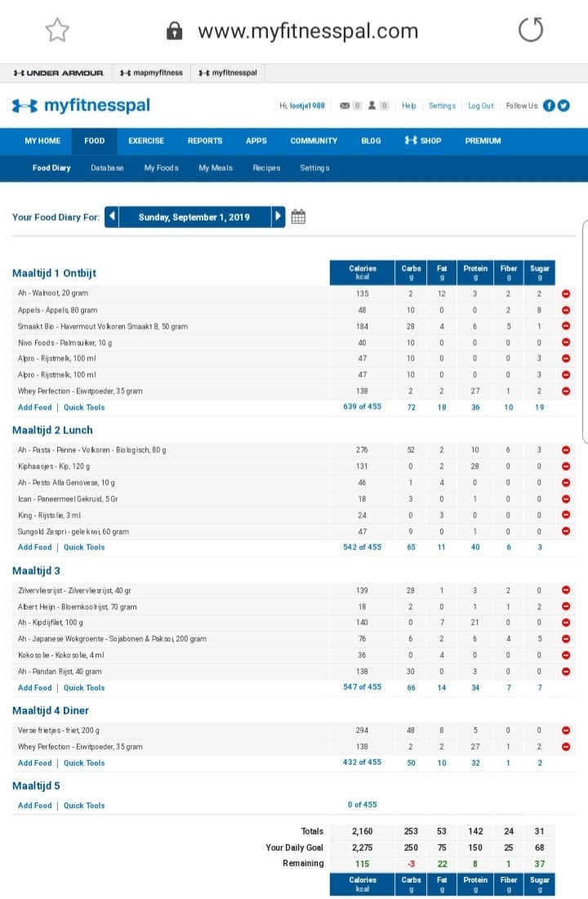Open the Recipes submenu

266,168
